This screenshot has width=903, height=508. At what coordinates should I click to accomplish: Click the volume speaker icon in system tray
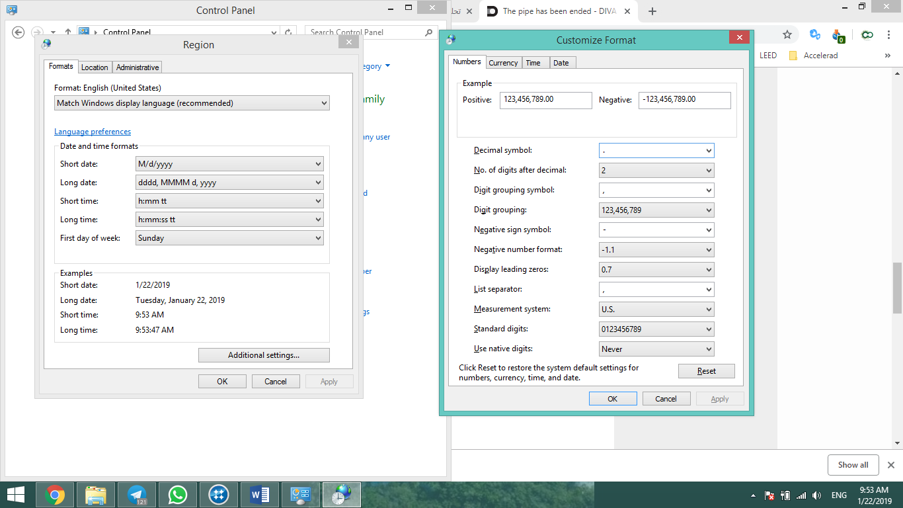(x=816, y=495)
